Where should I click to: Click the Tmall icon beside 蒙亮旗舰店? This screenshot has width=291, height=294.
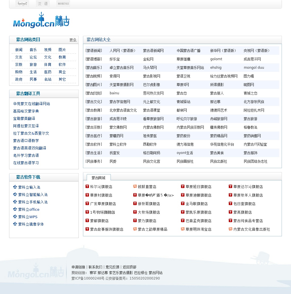click(230, 212)
